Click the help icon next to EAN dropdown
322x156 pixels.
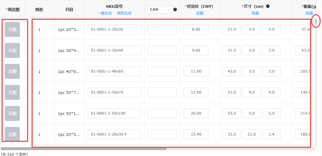tap(175, 9)
